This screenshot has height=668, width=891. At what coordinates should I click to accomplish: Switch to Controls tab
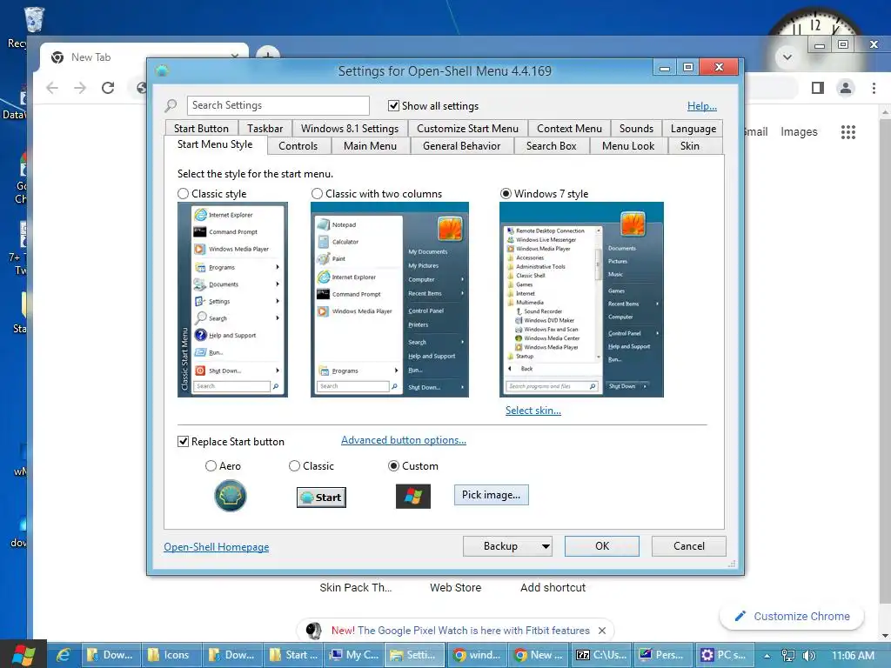point(298,146)
